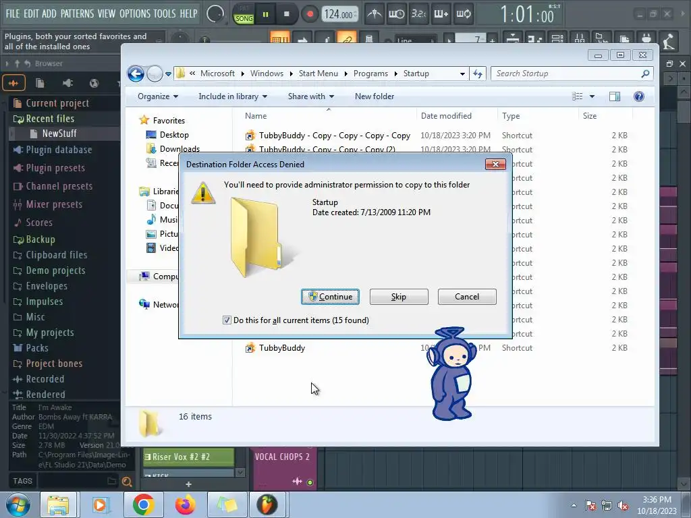The width and height of the screenshot is (691, 518).
Task: Click the 124.000 tempo display
Action: [339, 14]
